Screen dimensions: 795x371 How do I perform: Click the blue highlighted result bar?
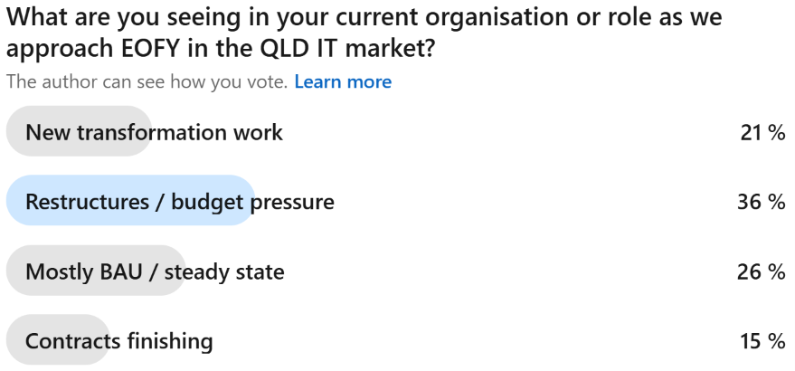130,201
